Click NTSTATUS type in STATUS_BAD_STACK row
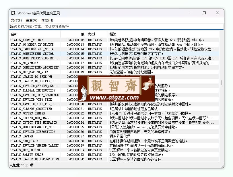 tap(95, 141)
